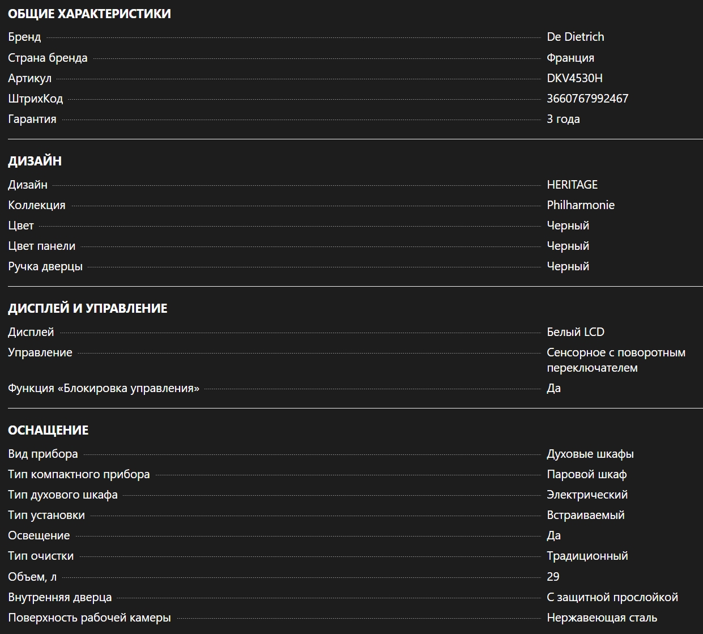Viewport: 703px width, 634px height.
Task: Click the Функция «Блокировка управления» label
Action: click(x=104, y=388)
